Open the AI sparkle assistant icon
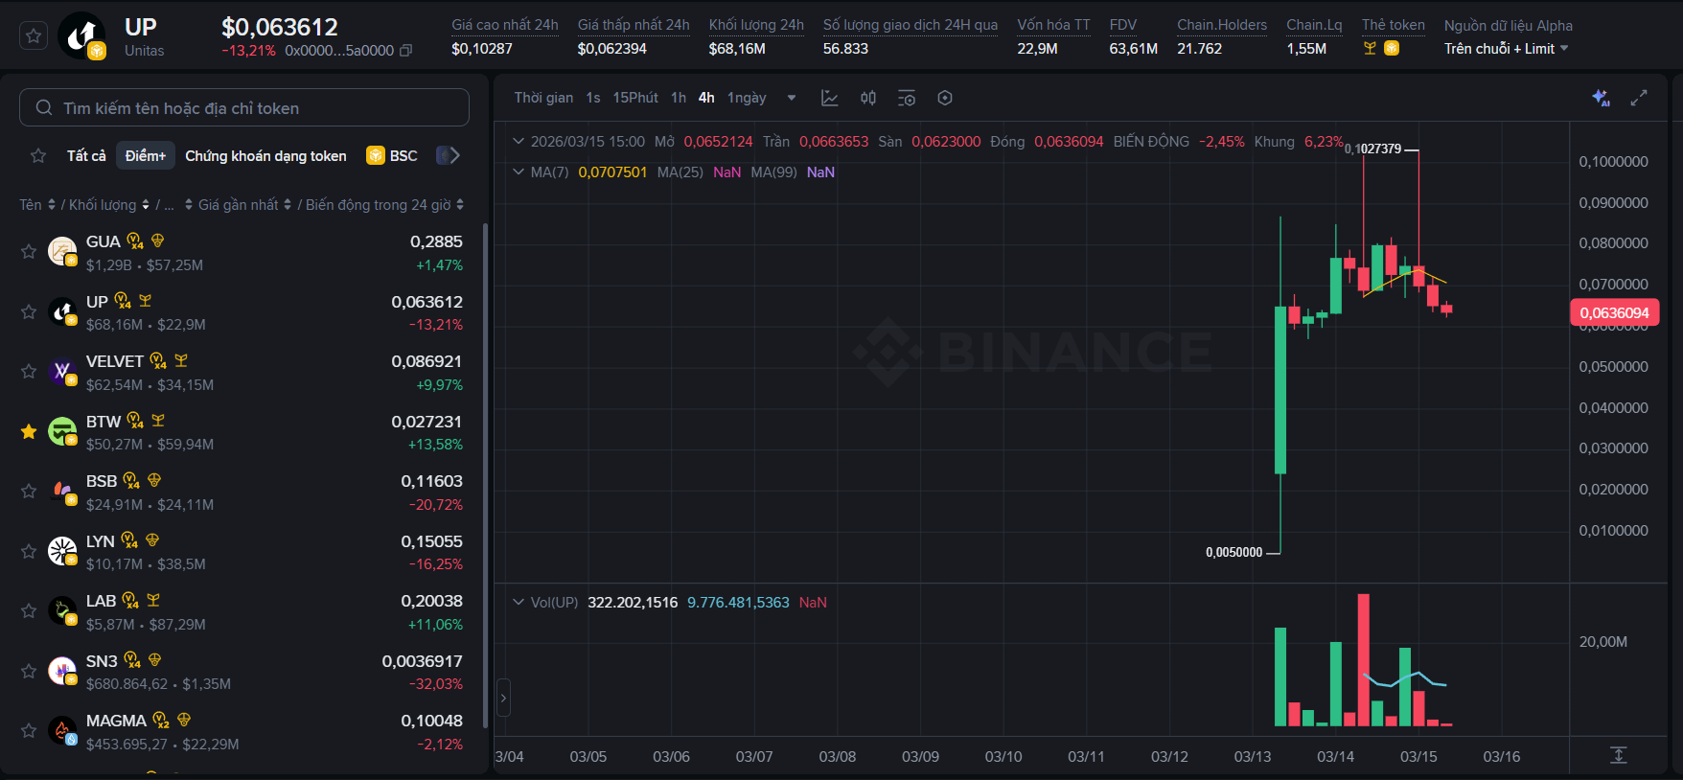Viewport: 1683px width, 780px height. 1601,98
